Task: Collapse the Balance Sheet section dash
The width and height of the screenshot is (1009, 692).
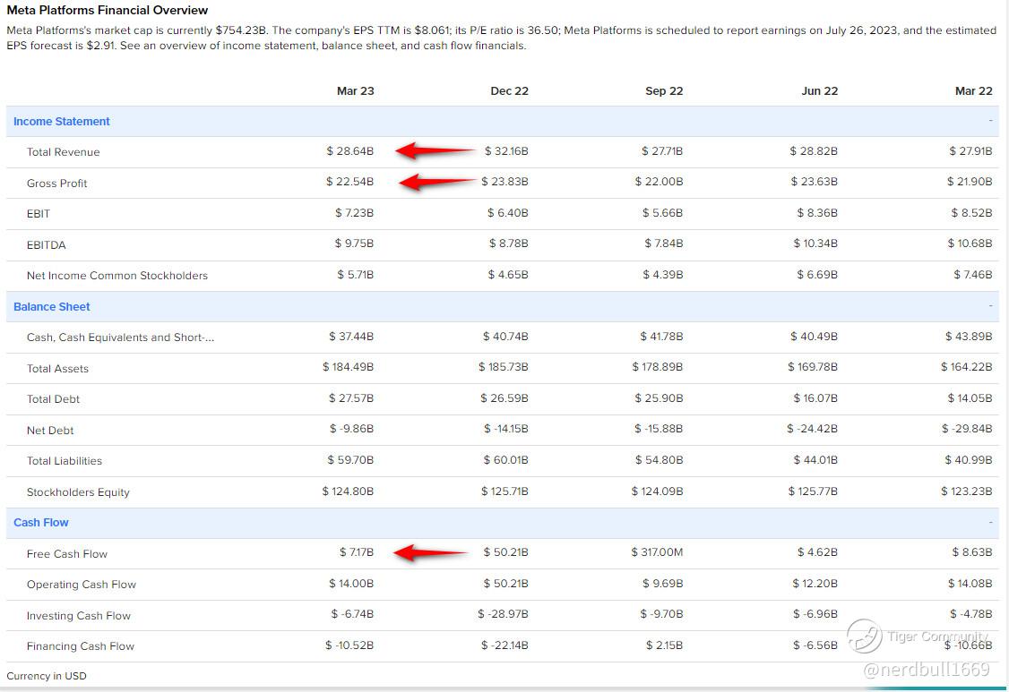Action: click(x=990, y=305)
